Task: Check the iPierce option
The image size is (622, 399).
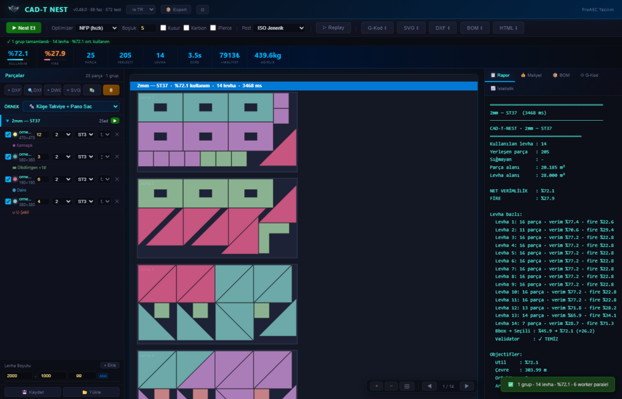Action: click(x=213, y=28)
